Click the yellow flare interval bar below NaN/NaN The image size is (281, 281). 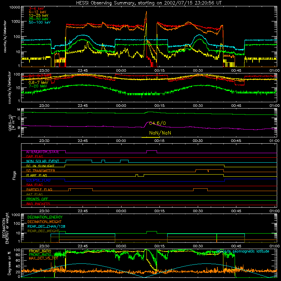click(151, 137)
